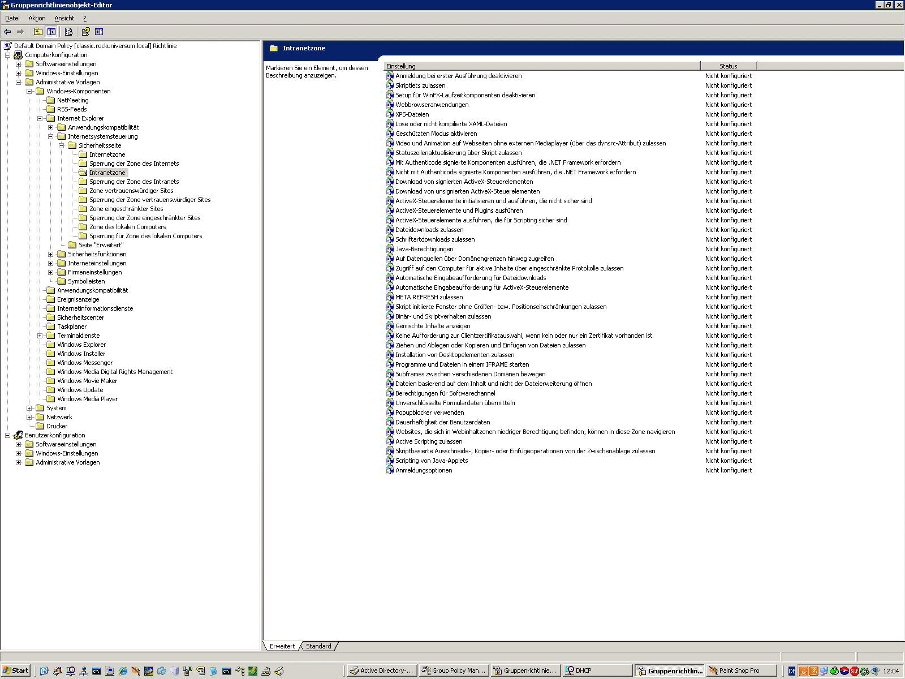
Task: Collapse the Computerkonfiguration node
Action: pos(7,55)
